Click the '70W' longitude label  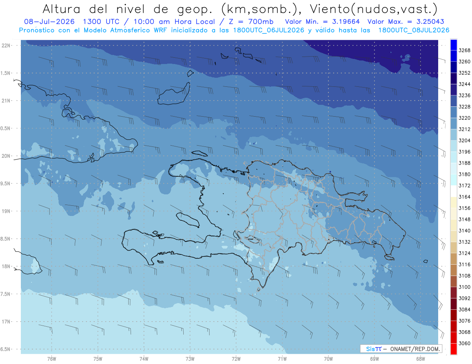tap(328, 359)
